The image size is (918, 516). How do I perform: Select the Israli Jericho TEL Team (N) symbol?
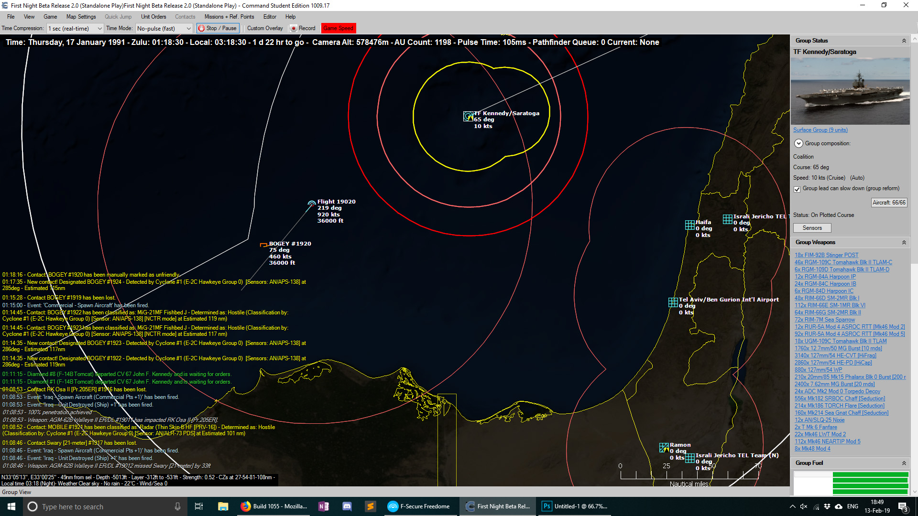[690, 459]
